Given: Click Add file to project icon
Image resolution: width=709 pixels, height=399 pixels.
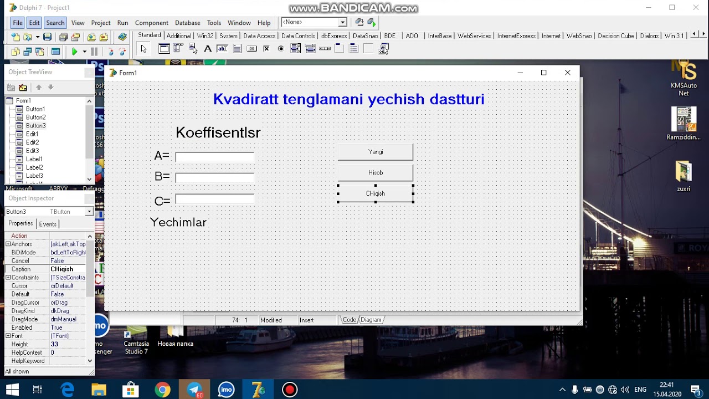Looking at the screenshot, I should [91, 37].
